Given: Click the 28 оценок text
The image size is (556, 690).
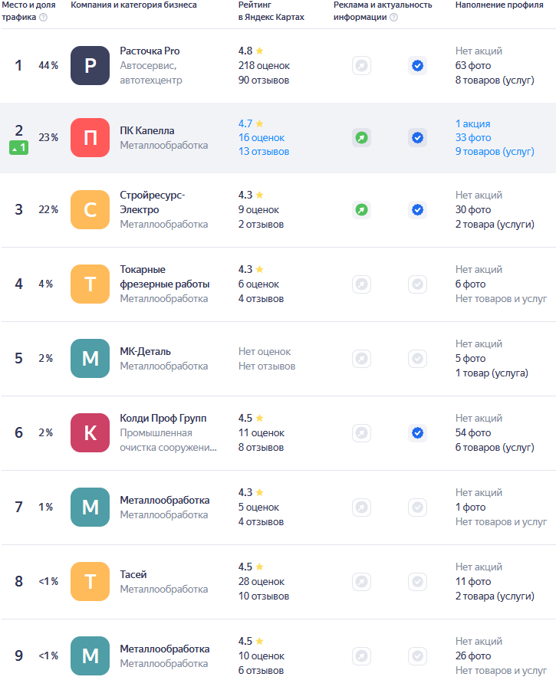Looking at the screenshot, I should pos(262,582).
